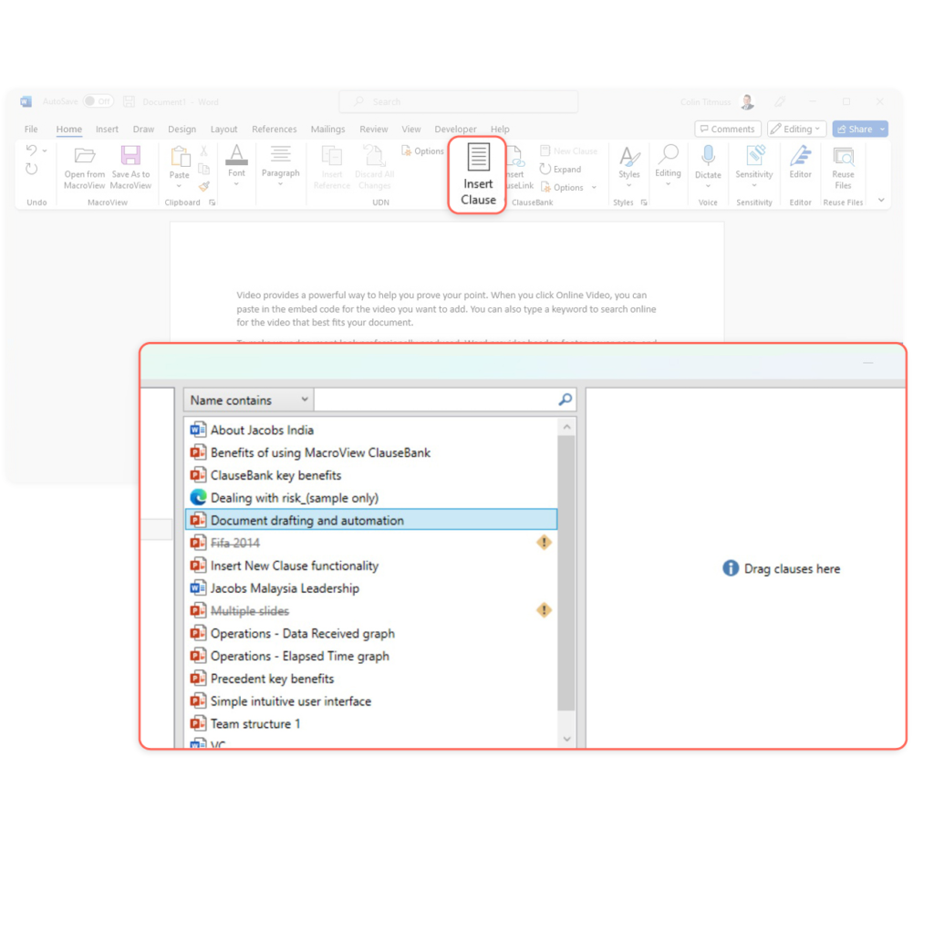Image resolution: width=934 pixels, height=934 pixels.
Task: Select Benefits of using MacroView ClauseBank
Action: pos(371,452)
